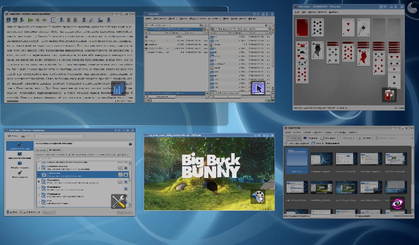Screen dimensions: 419x245
Task: Click info button on the Прозорість row
Action: point(126,182)
